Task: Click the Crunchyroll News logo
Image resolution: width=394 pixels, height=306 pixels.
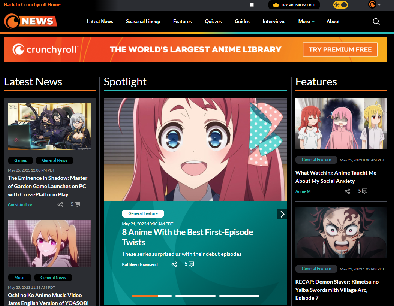Action: (x=31, y=21)
